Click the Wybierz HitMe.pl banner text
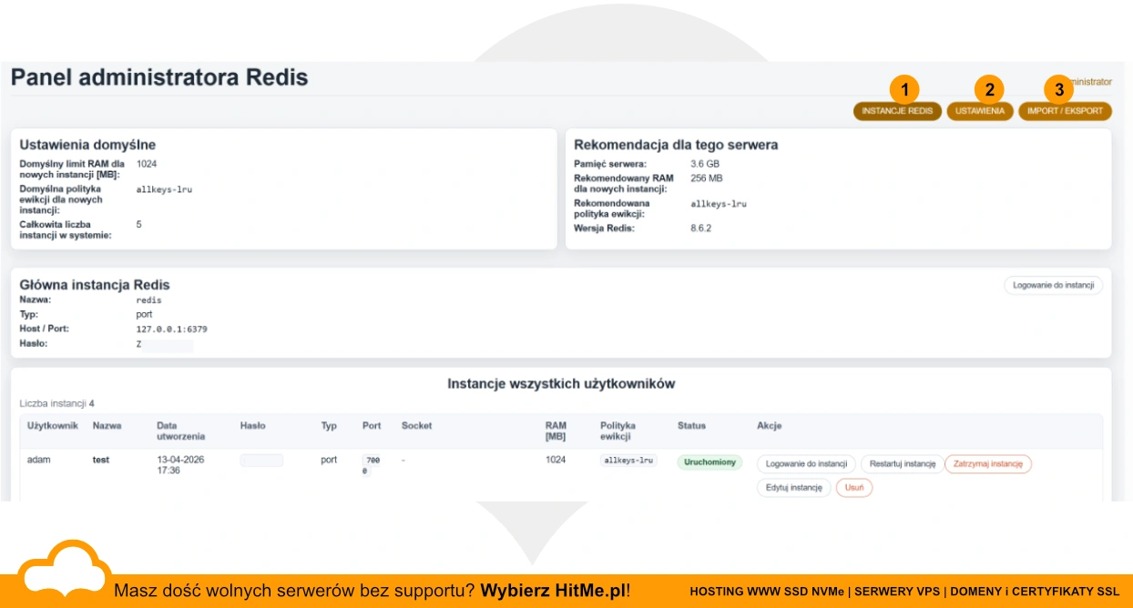This screenshot has height=608, width=1133. pos(555,590)
